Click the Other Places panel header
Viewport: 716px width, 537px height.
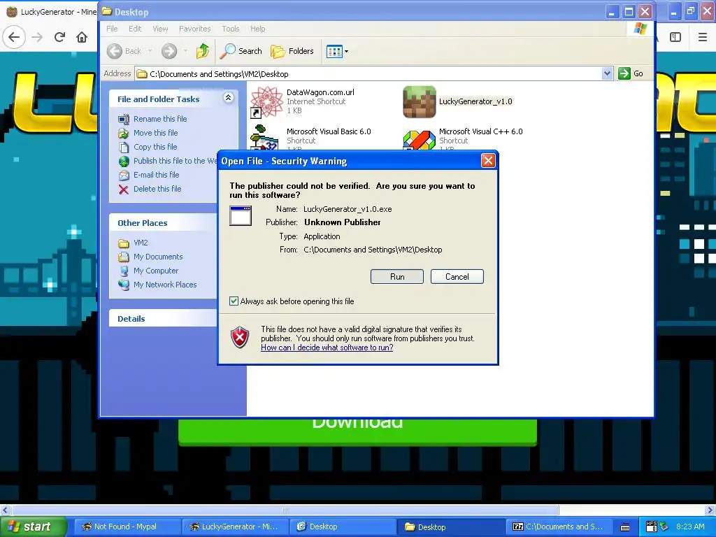[164, 222]
